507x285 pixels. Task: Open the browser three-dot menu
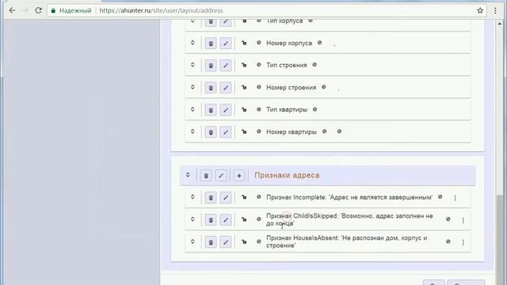point(495,10)
